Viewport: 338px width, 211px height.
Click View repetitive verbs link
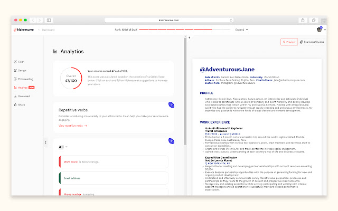pos(73,126)
